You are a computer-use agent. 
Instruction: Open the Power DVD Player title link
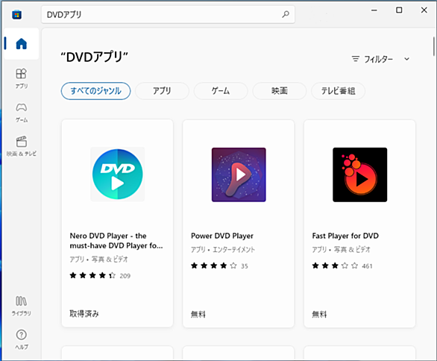(222, 236)
